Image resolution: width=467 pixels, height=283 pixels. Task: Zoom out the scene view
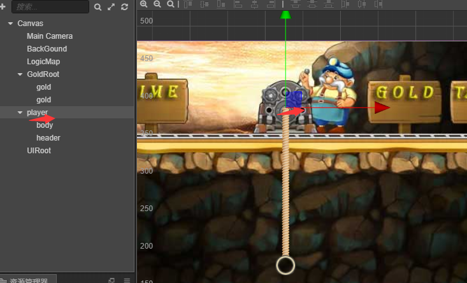click(x=157, y=4)
